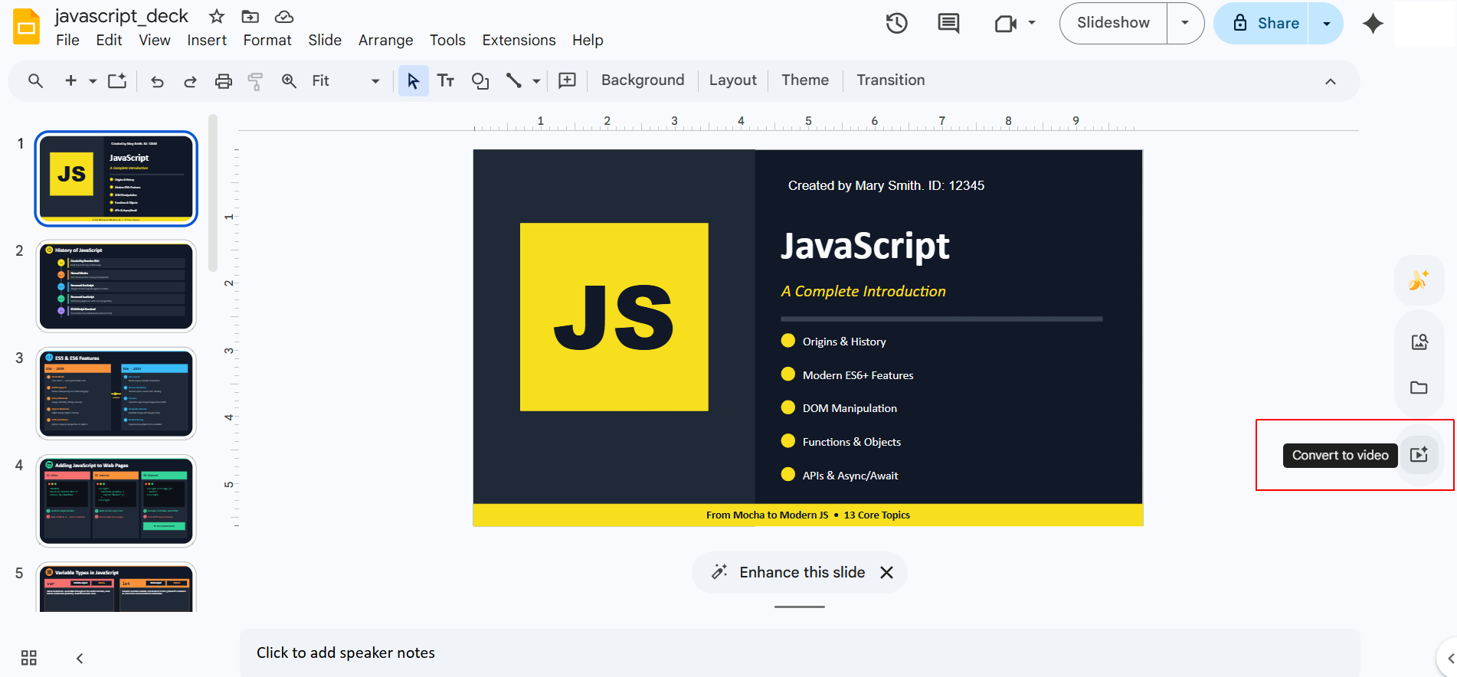
Task: Open Background settings
Action: tap(643, 80)
